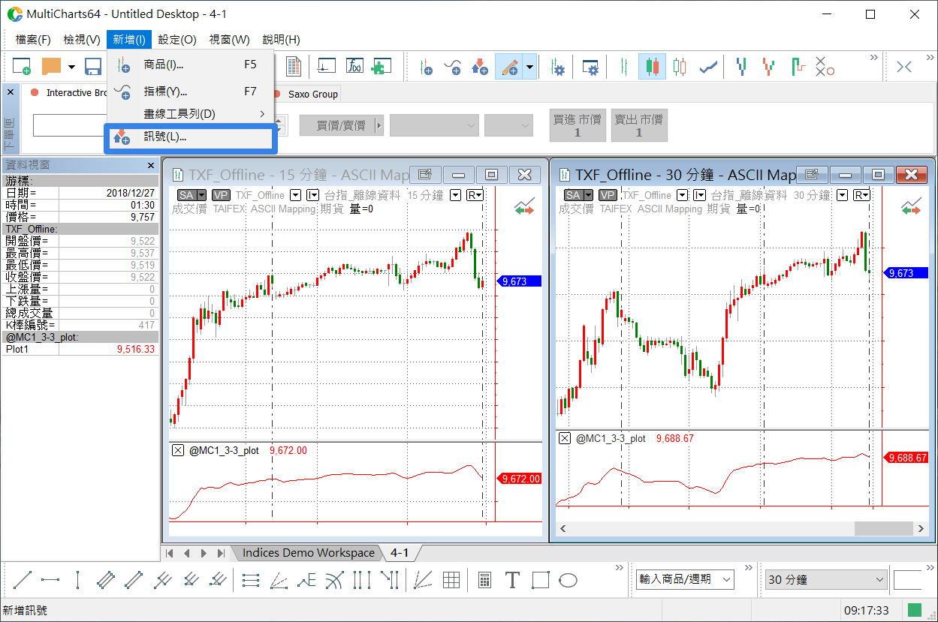Switch to the Interactive Brokers tab
Screen dimensions: 938x622
tap(70, 93)
